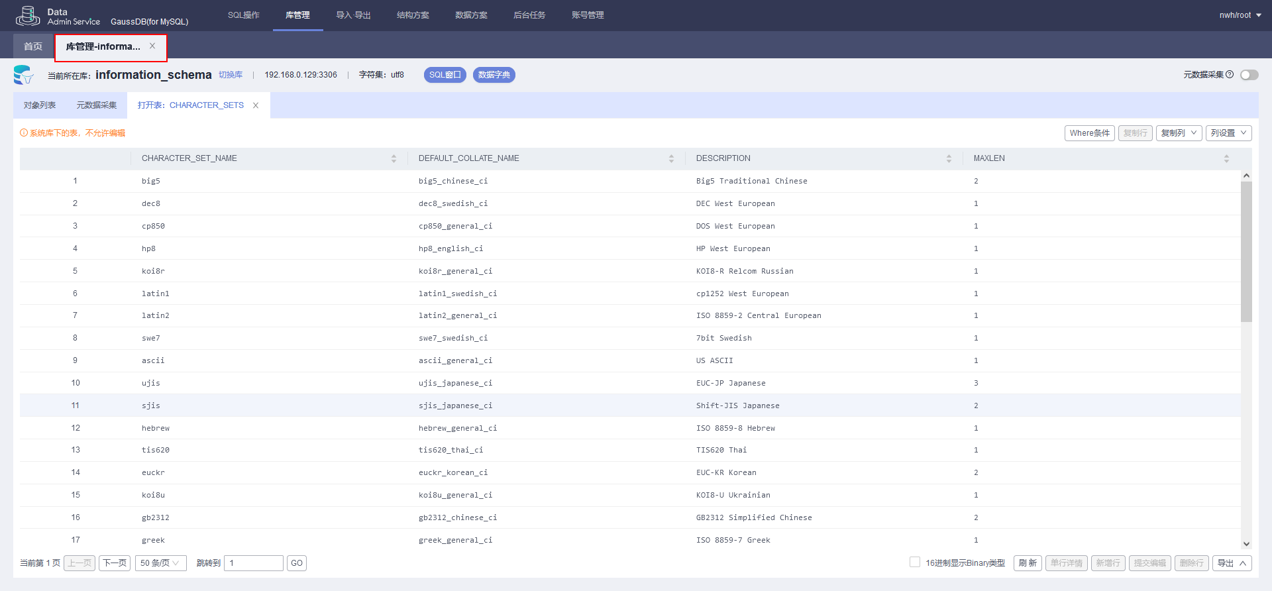Select the ujis_japanese_ci cell
This screenshot has height=591, width=1272.
[x=456, y=383]
